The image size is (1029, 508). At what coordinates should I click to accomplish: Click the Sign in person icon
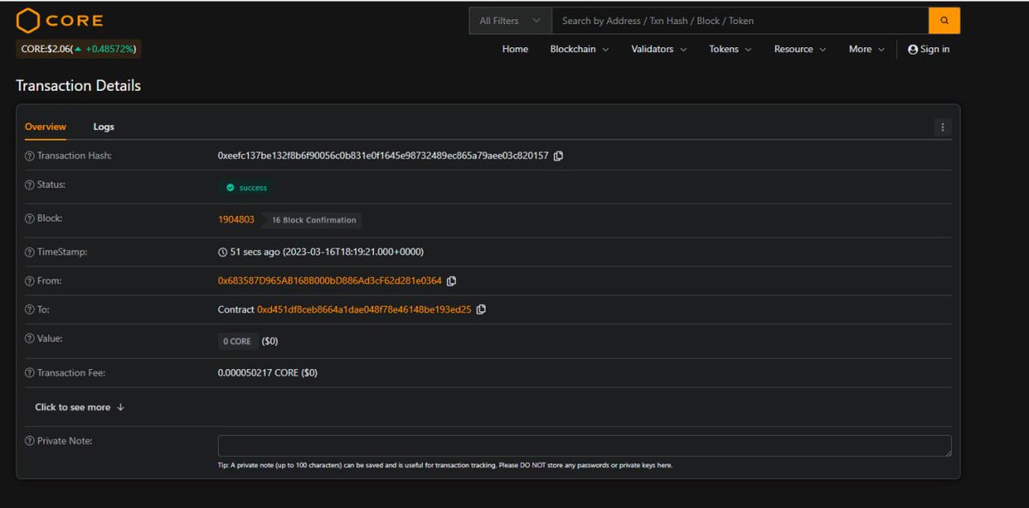tap(912, 50)
